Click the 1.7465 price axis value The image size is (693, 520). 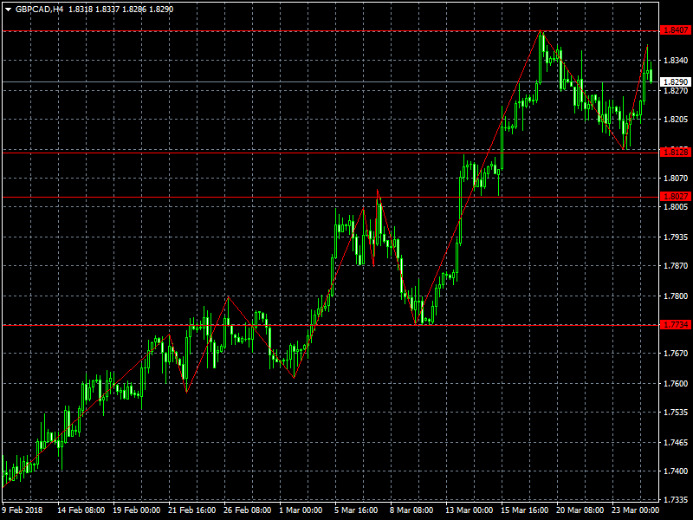[x=676, y=443]
